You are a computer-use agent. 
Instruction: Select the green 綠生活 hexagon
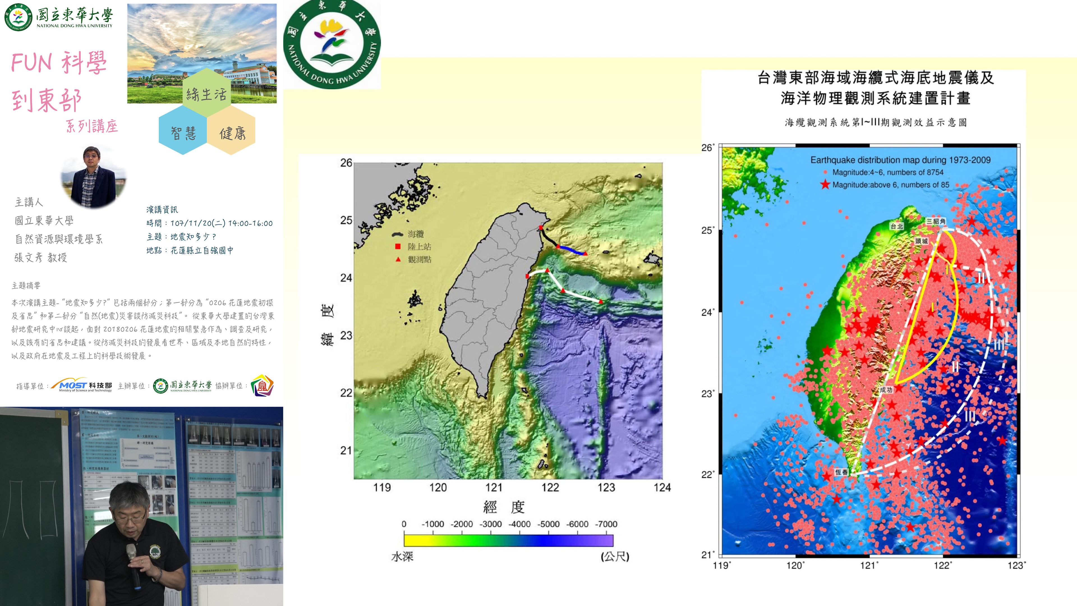(206, 93)
